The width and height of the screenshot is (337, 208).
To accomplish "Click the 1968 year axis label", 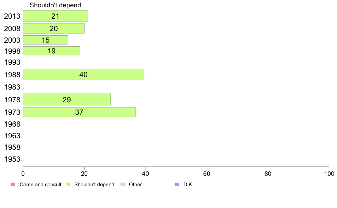I will (x=12, y=124).
